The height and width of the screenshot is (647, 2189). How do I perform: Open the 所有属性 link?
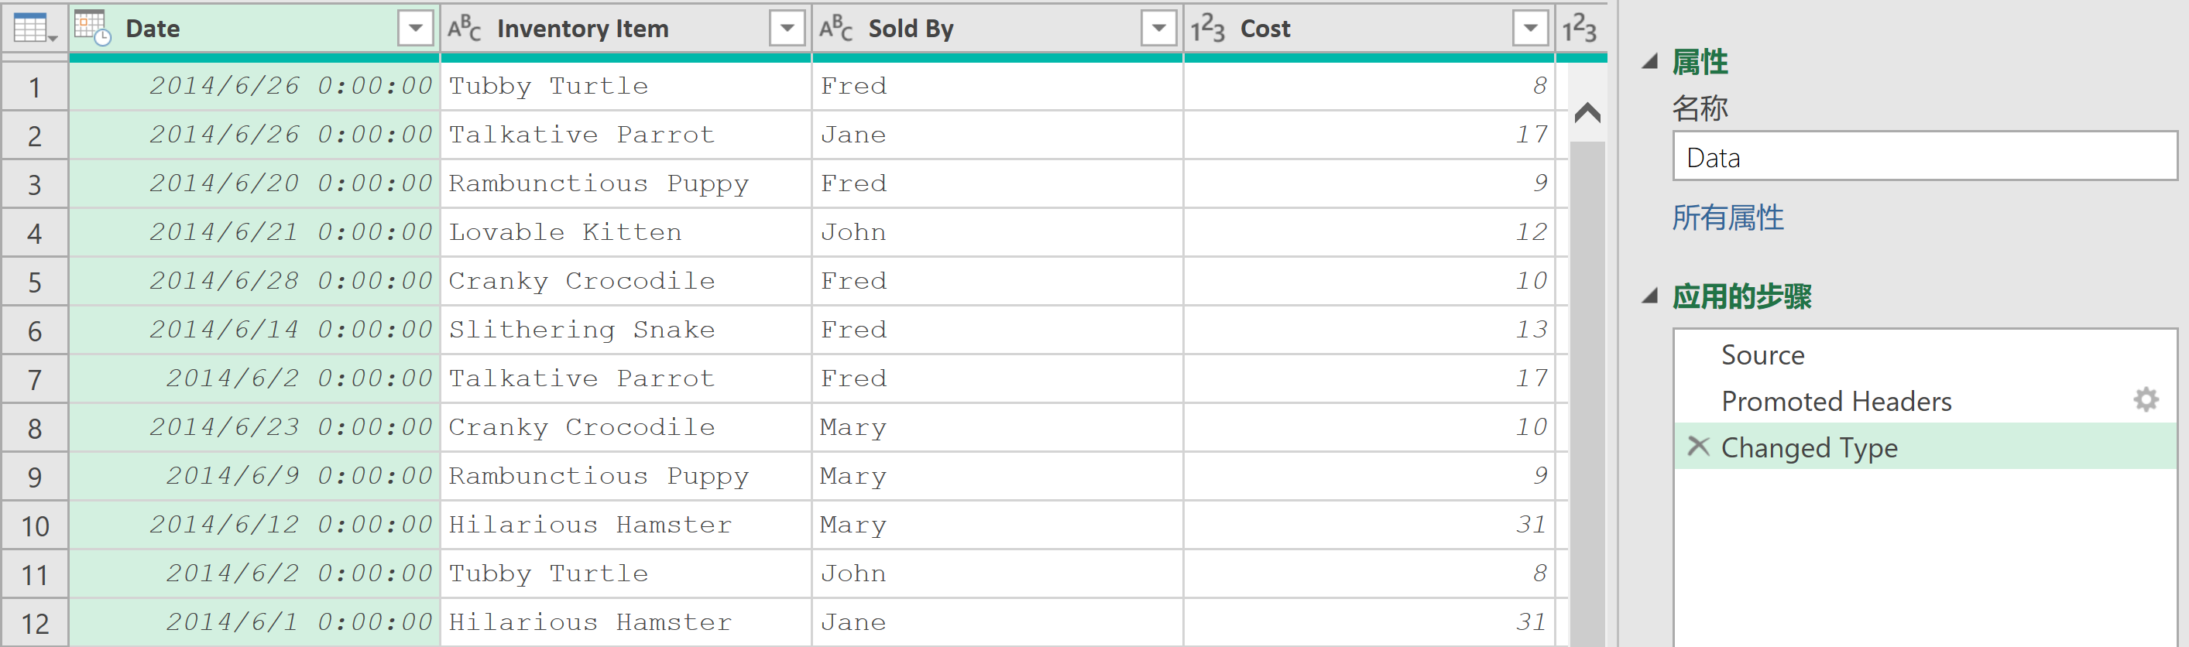(x=1728, y=218)
